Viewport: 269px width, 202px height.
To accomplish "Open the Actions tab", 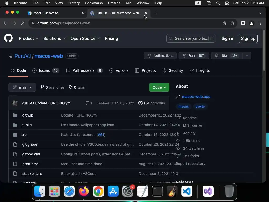I will tap(119, 70).
